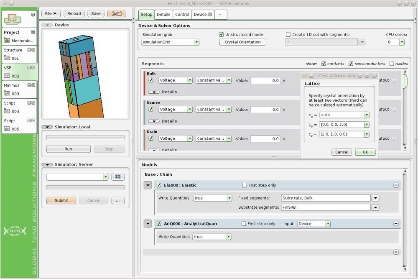Switch to the Control tab
The width and height of the screenshot is (418, 279).
[x=182, y=14]
